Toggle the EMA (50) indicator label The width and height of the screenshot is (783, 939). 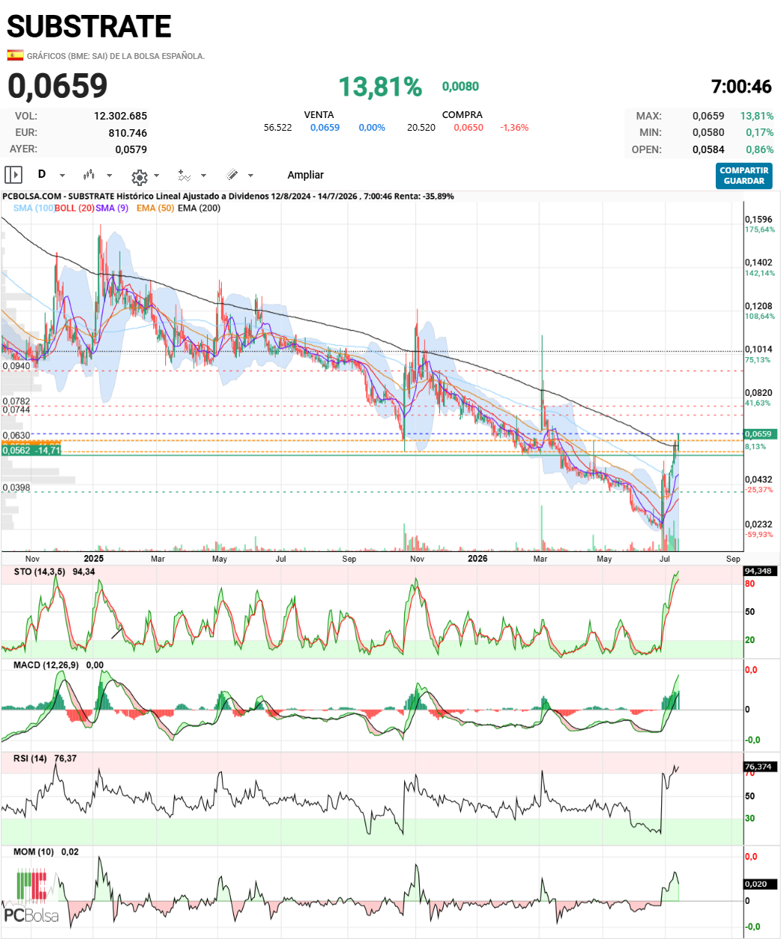(155, 208)
